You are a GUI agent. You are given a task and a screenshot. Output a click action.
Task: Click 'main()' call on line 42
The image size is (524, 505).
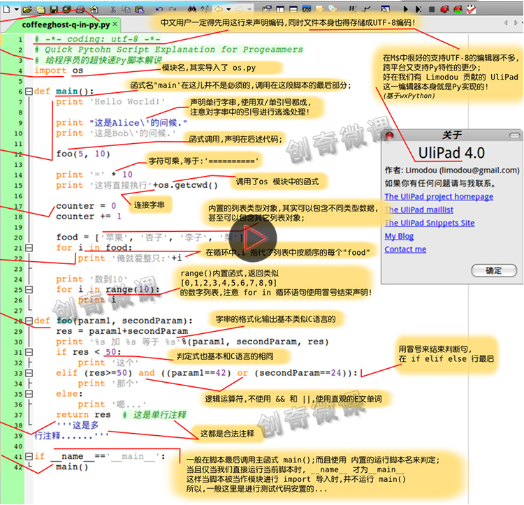coord(72,467)
